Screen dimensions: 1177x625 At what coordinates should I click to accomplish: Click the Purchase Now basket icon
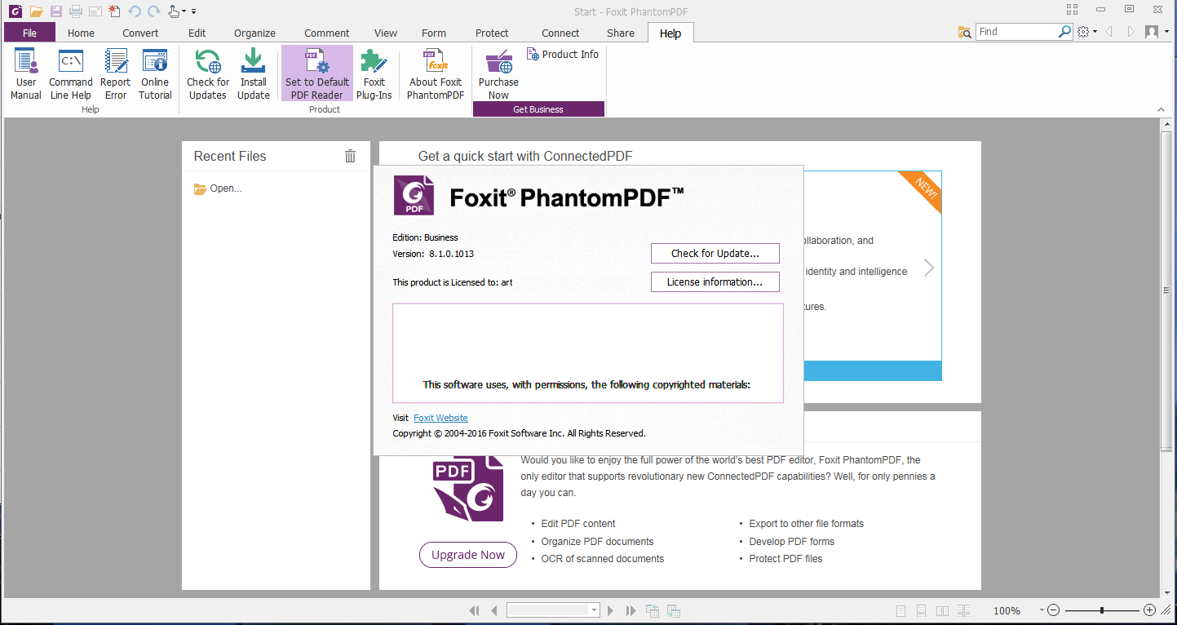[x=498, y=62]
